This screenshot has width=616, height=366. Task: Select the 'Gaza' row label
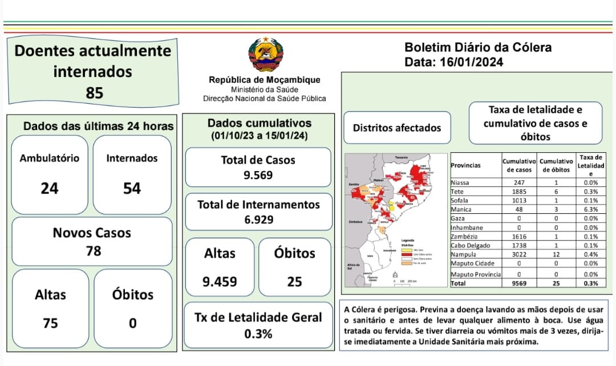(x=457, y=218)
